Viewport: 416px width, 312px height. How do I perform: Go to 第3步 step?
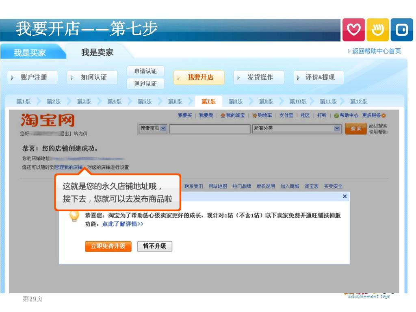point(84,101)
